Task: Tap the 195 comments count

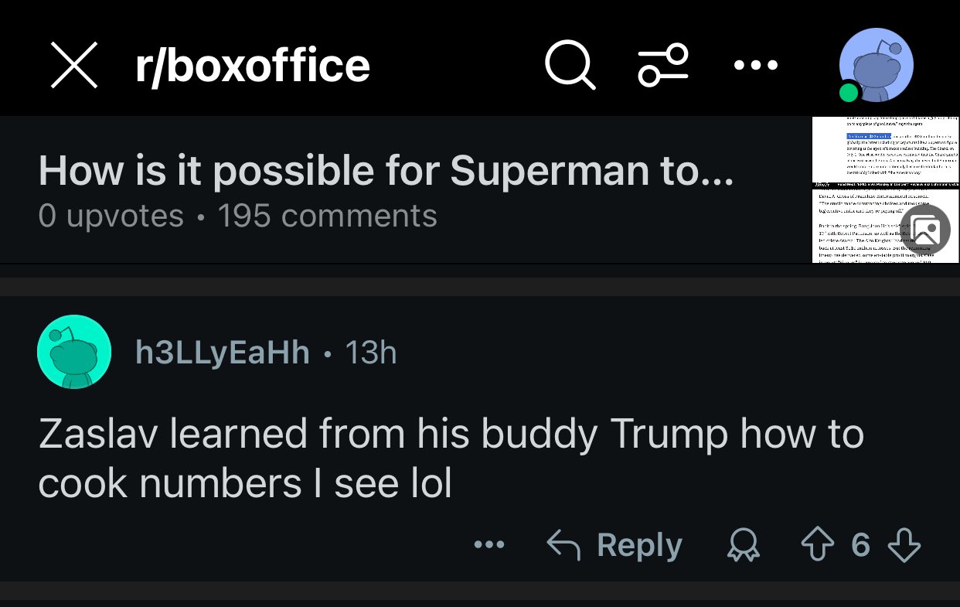Action: pyautogui.click(x=327, y=216)
